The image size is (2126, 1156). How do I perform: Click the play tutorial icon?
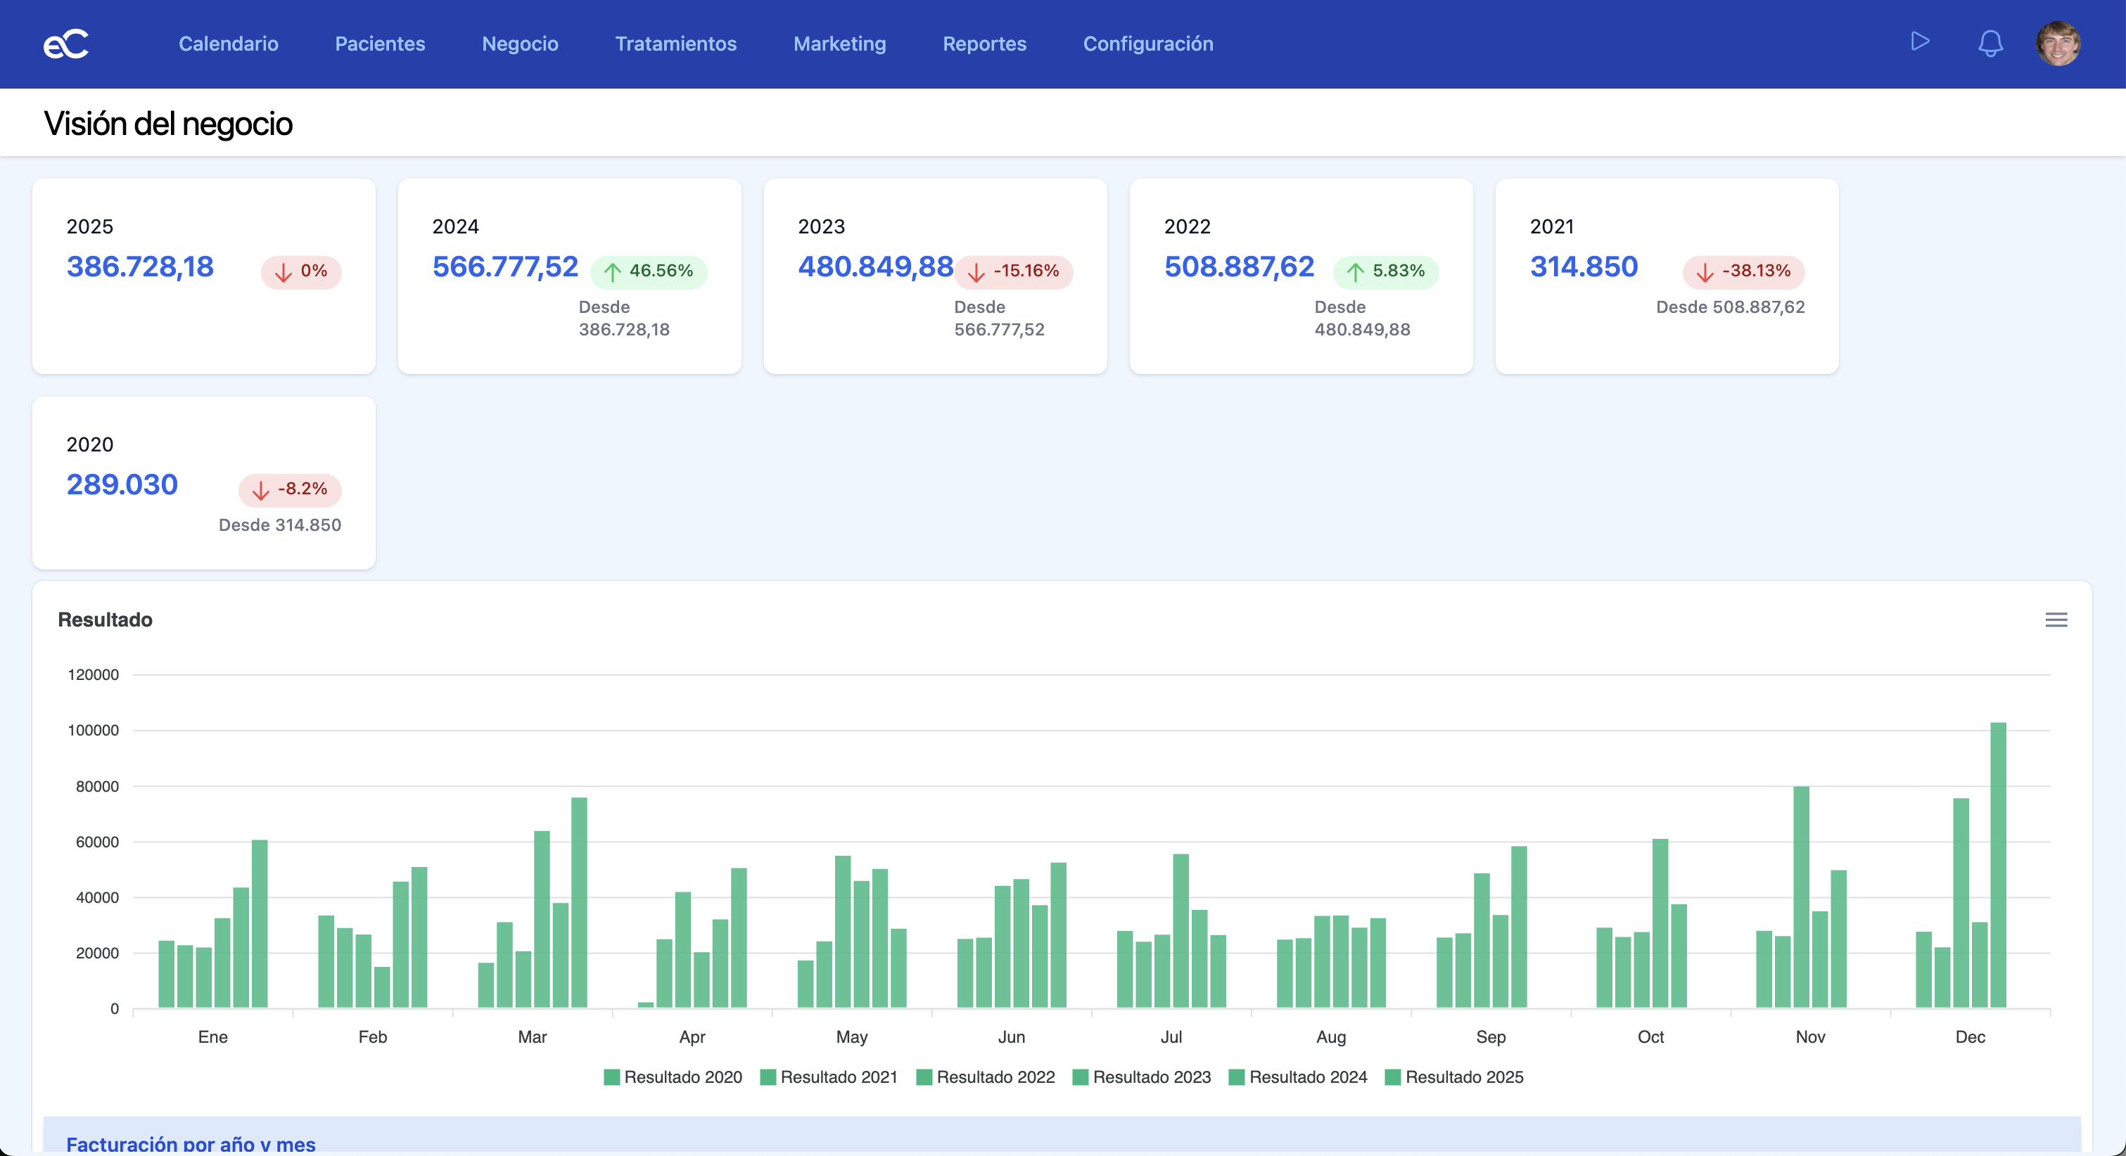pyautogui.click(x=1920, y=41)
